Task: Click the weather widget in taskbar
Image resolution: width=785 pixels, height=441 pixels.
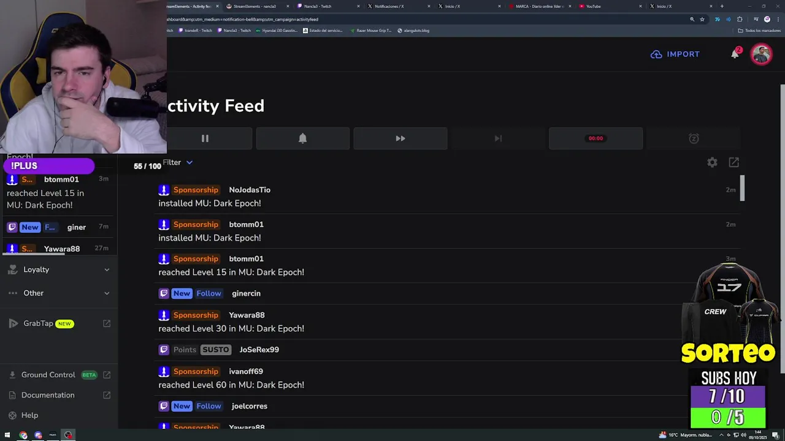Action: [x=685, y=435]
